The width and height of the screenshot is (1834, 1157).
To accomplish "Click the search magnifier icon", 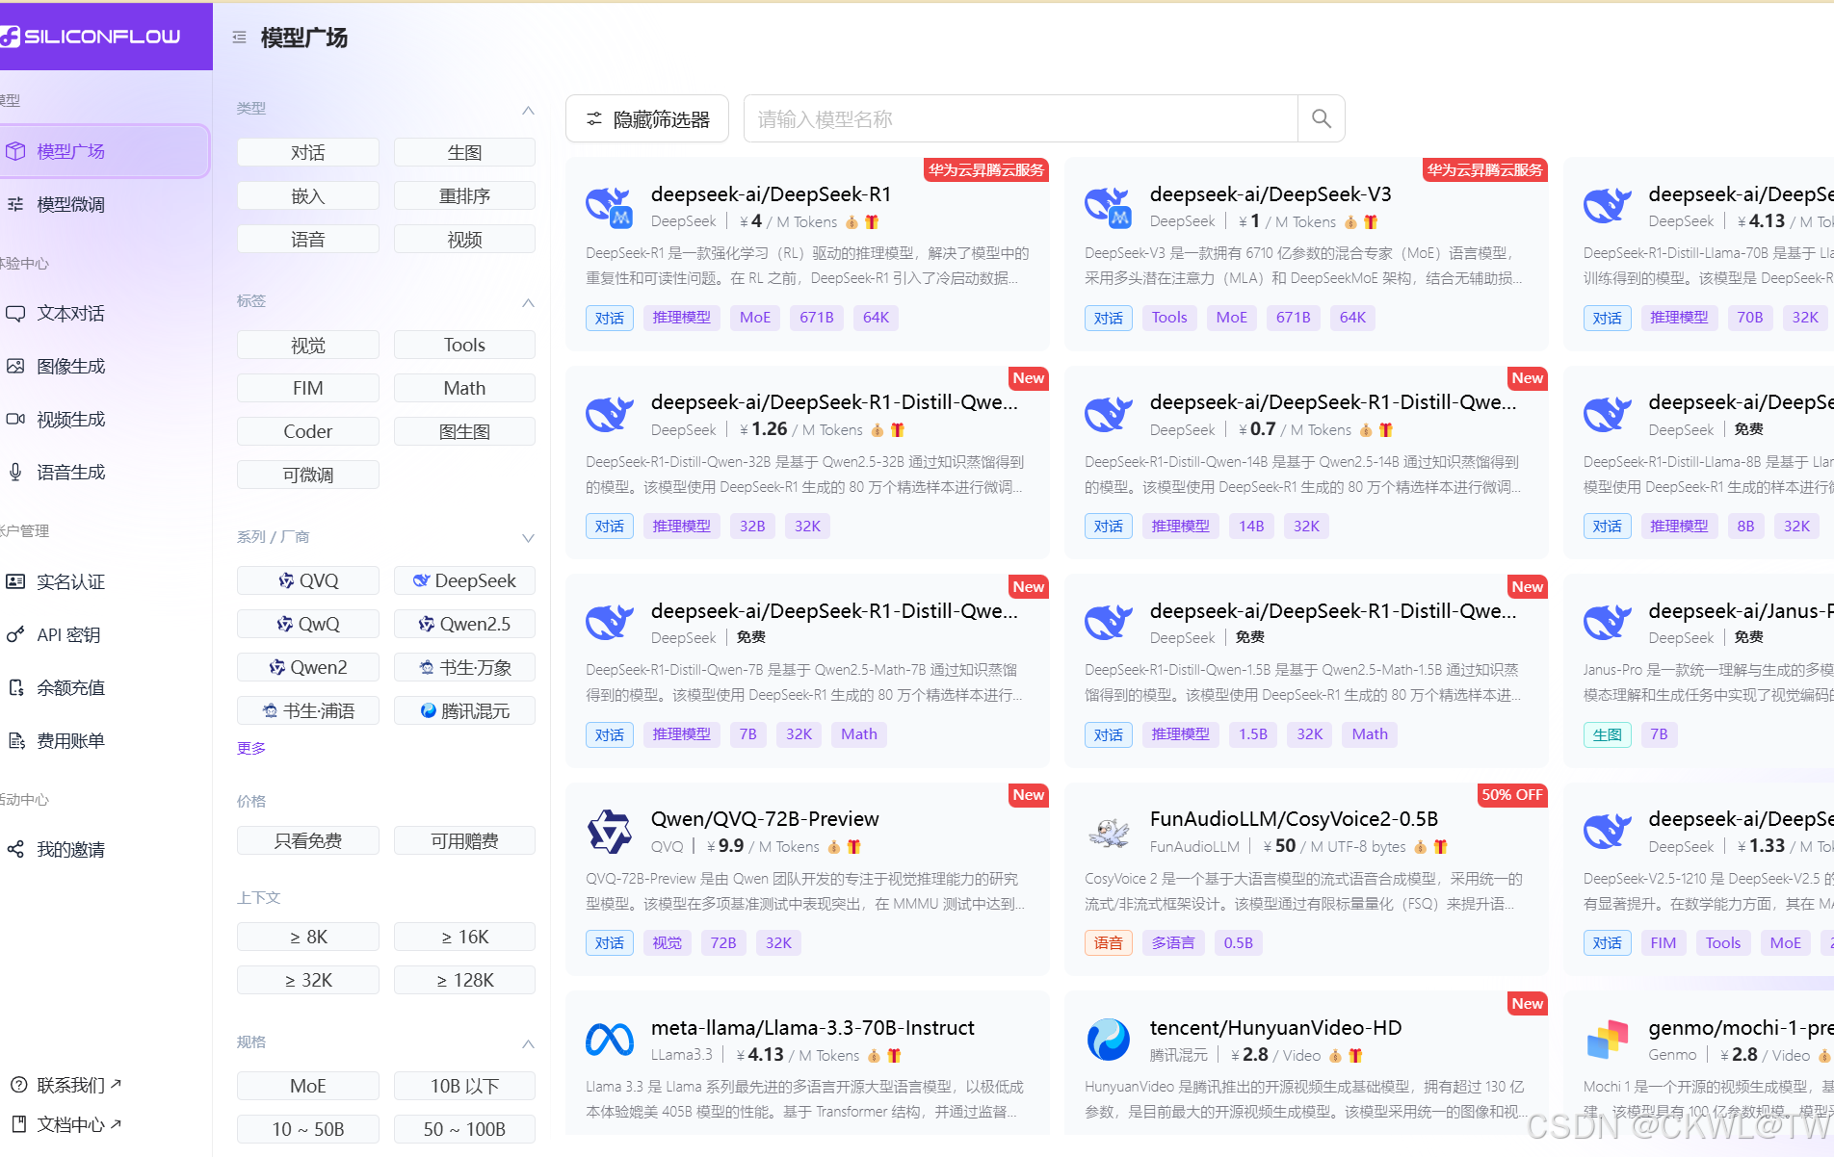I will 1322,118.
